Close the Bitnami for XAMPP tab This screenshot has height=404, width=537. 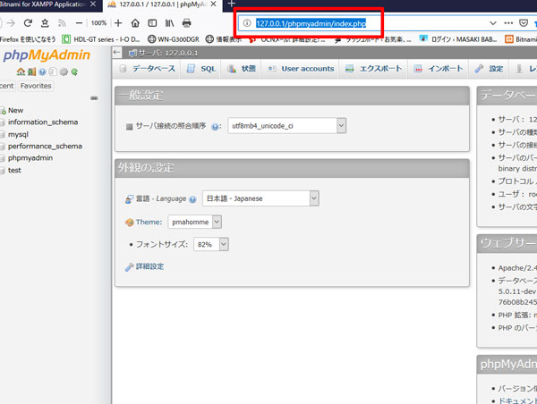pos(93,4)
